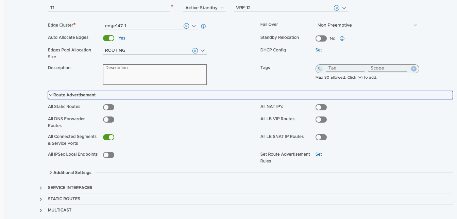
Task: Turn on All NAT IP's advertisement
Action: 321,108
